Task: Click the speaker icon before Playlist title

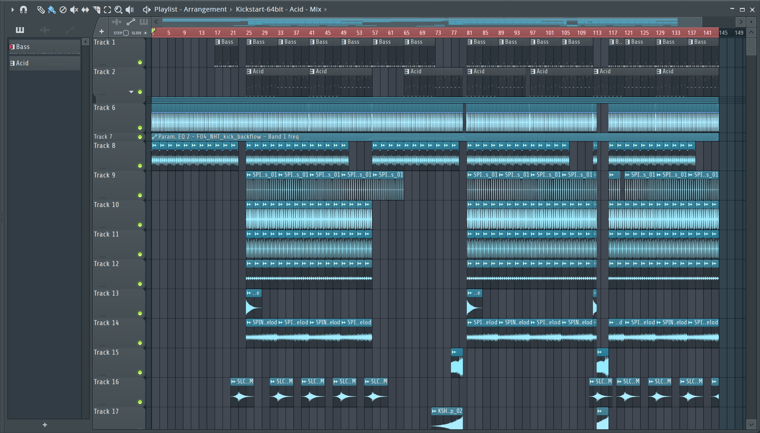Action: 146,10
